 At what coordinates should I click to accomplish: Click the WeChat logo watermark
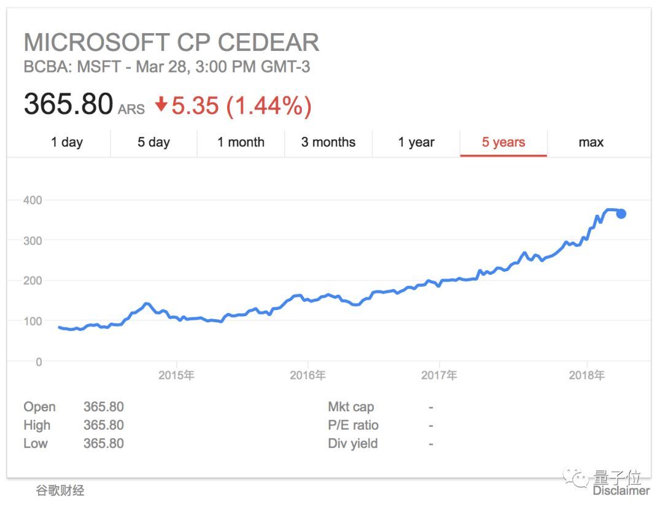(576, 478)
